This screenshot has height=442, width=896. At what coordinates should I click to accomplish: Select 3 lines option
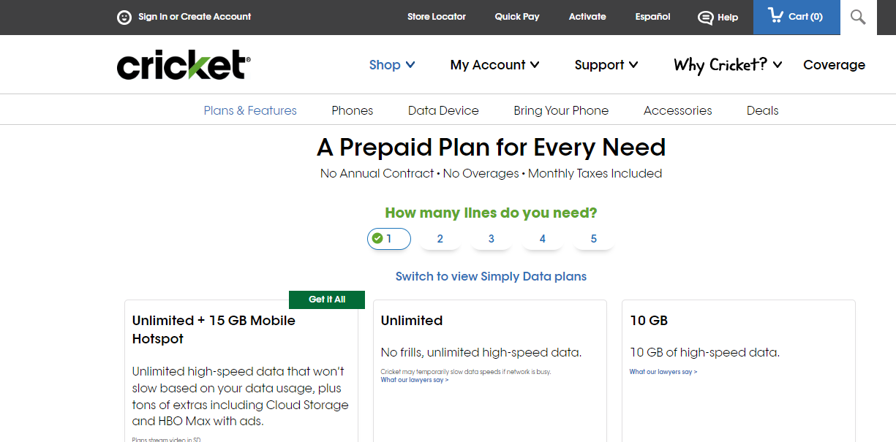(492, 239)
